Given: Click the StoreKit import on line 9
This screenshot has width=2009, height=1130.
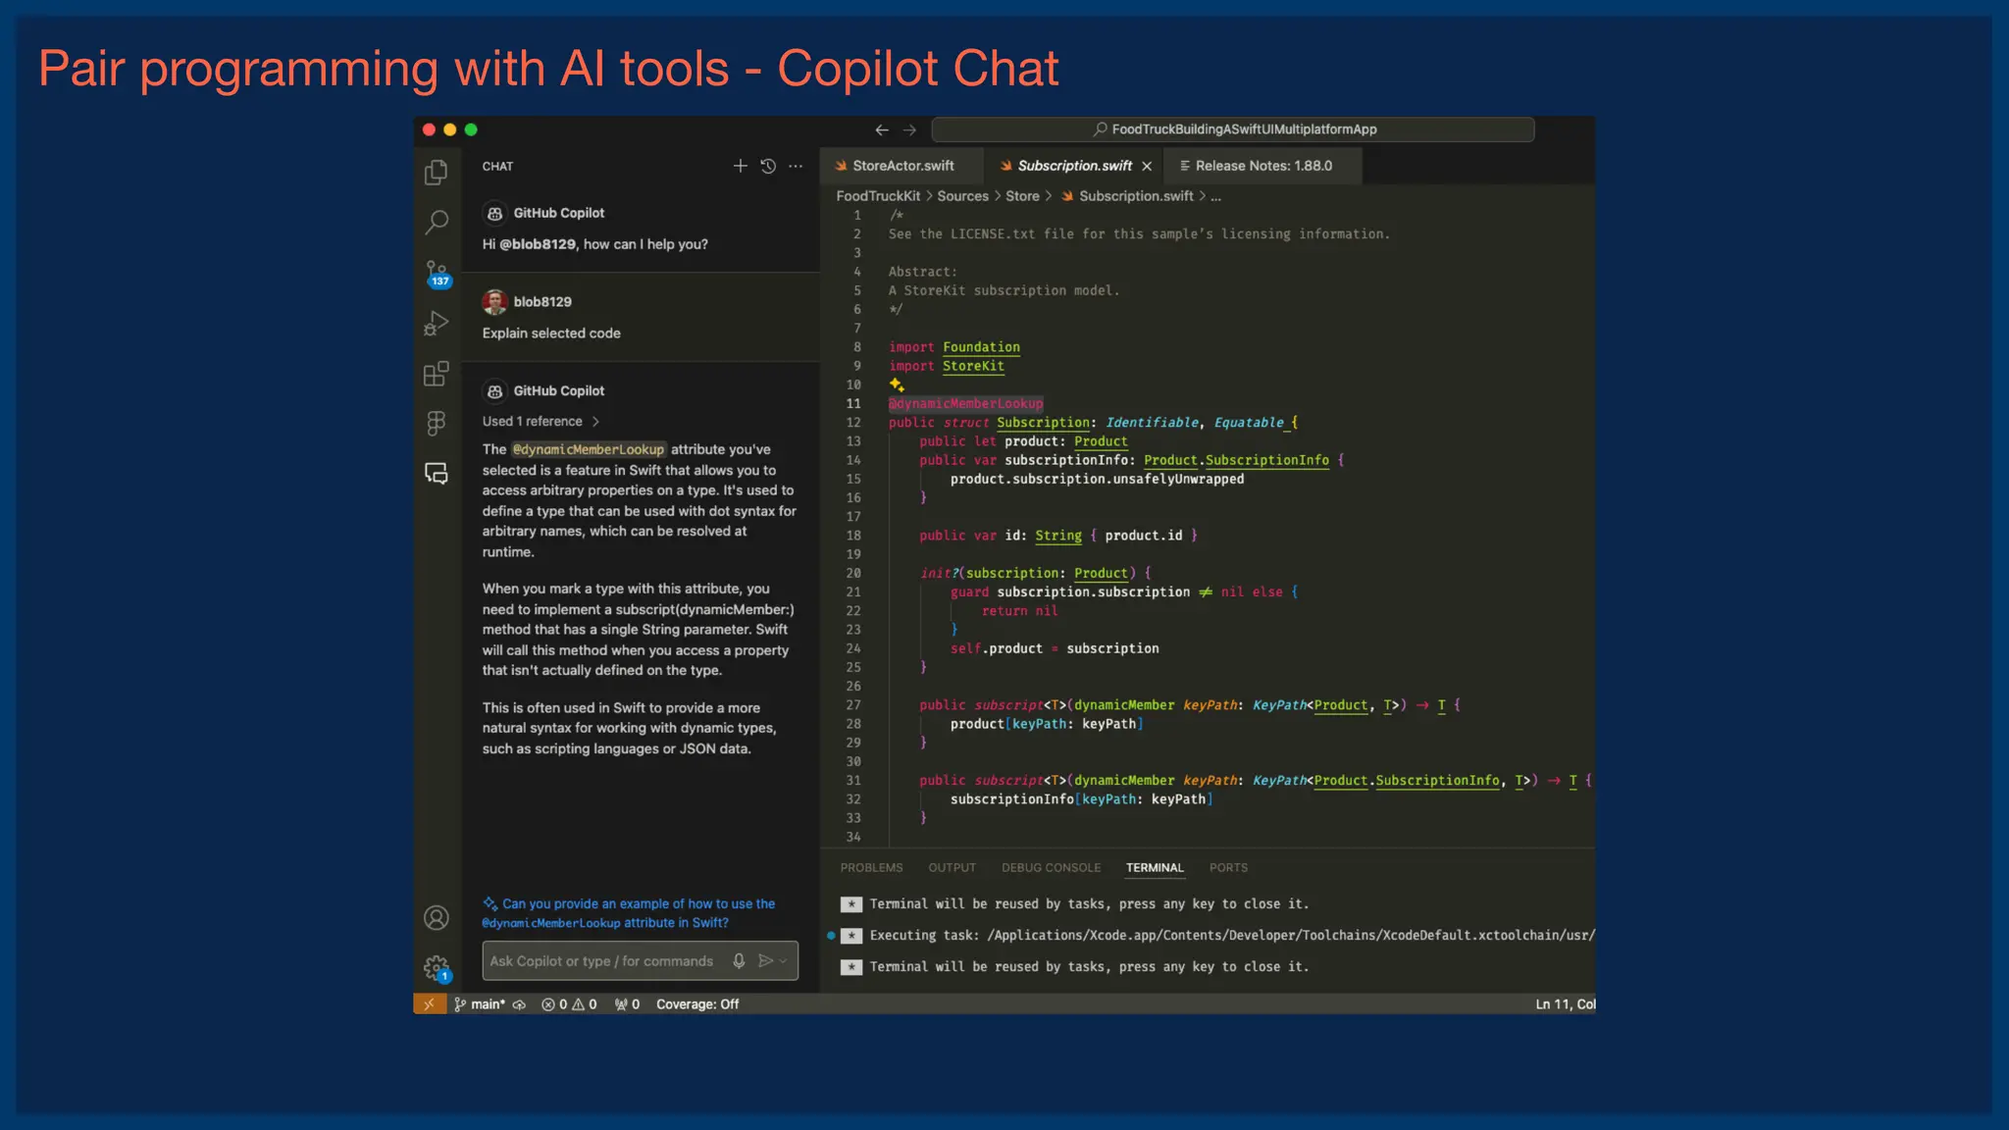Looking at the screenshot, I should tap(973, 366).
